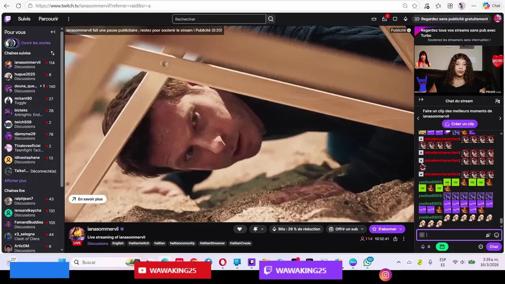Screen dimensions: 505x284
Task: Reload the page with browser refresh
Action: [x=19, y=6]
